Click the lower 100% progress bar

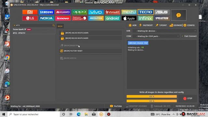tap(152, 101)
